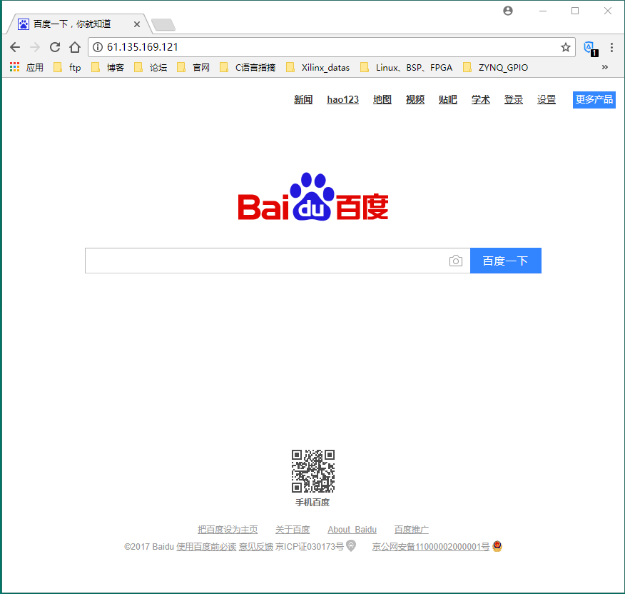Open the Xilinx_datas bookmark folder
625x594 pixels.
[318, 68]
